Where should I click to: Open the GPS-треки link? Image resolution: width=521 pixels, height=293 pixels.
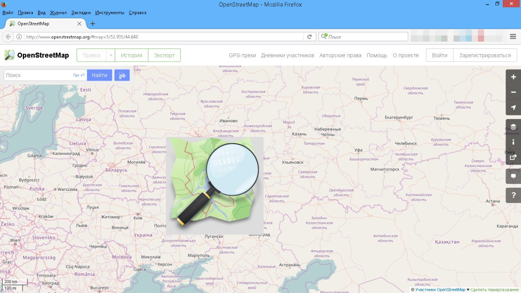242,55
